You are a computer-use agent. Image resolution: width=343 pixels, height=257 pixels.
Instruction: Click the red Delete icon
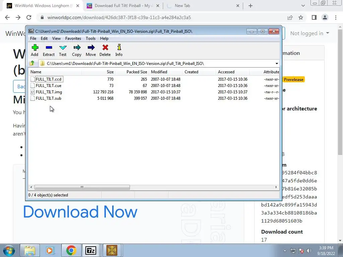105,50
